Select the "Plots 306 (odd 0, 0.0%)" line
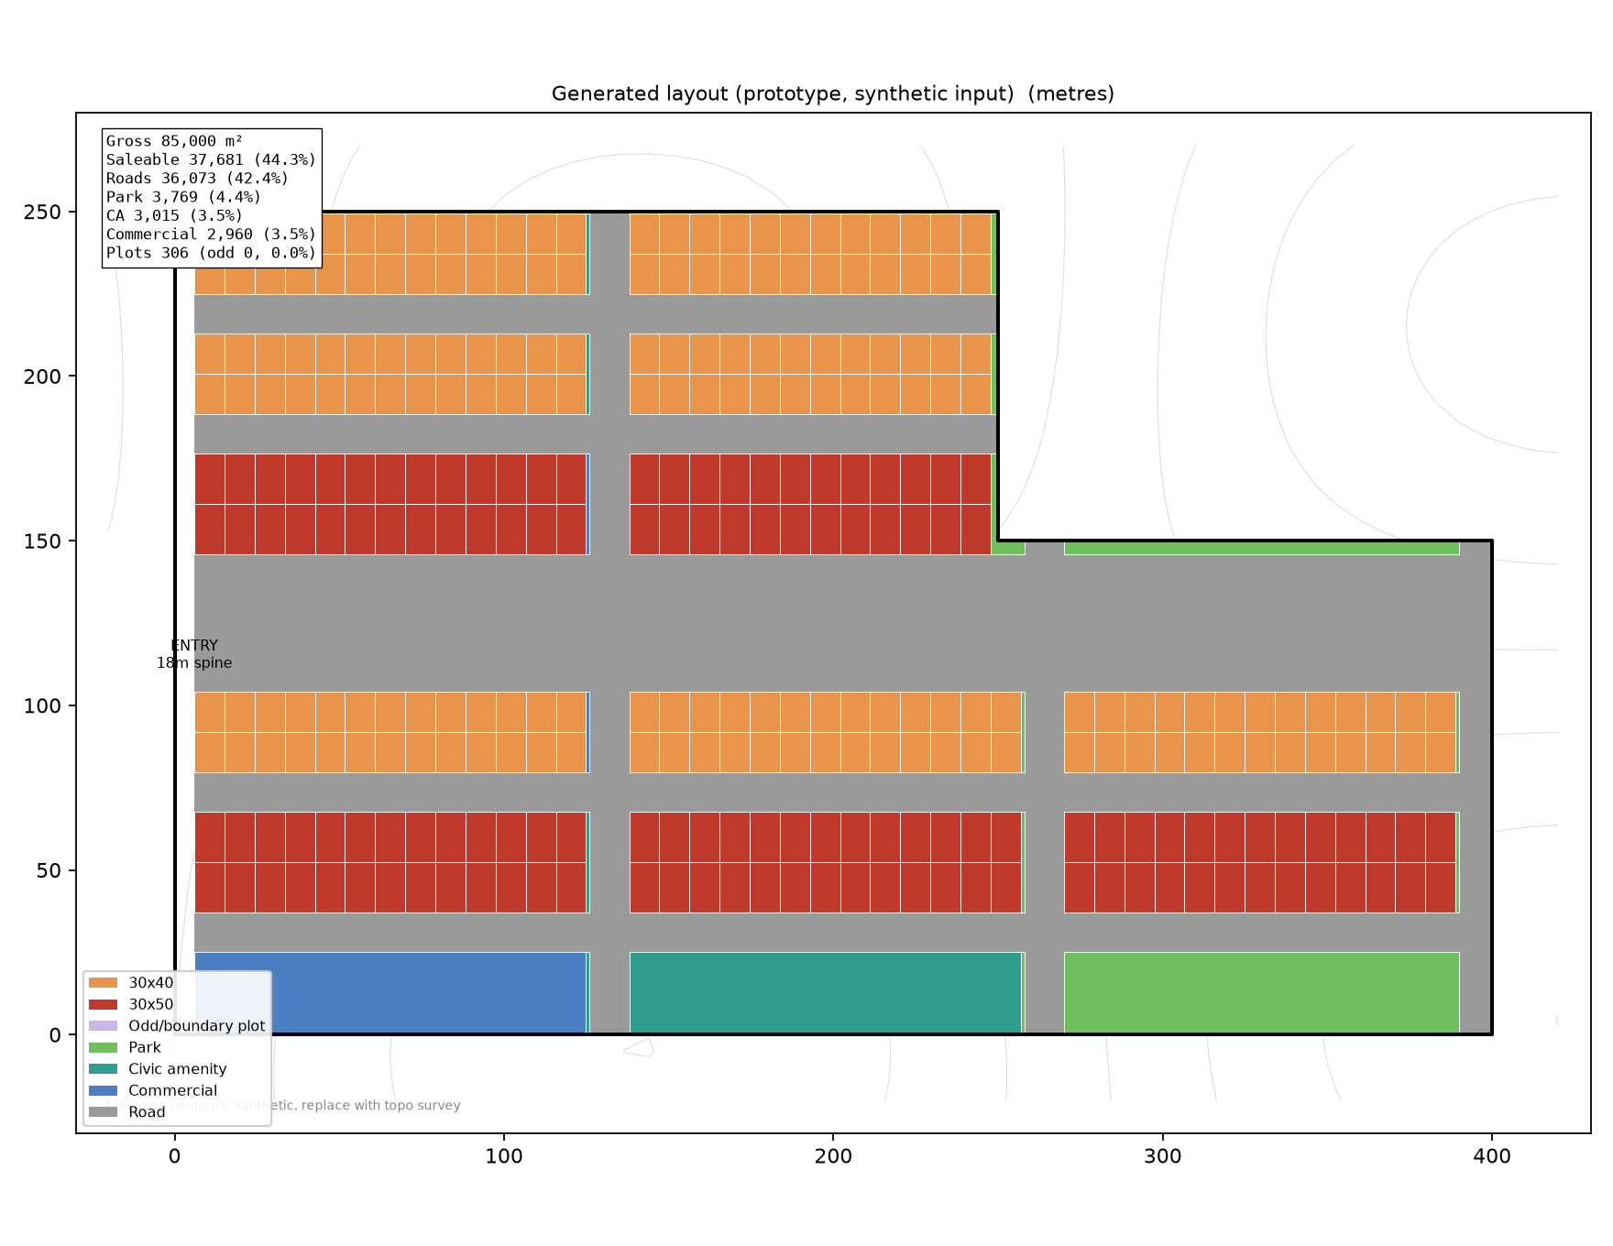 pyautogui.click(x=211, y=253)
